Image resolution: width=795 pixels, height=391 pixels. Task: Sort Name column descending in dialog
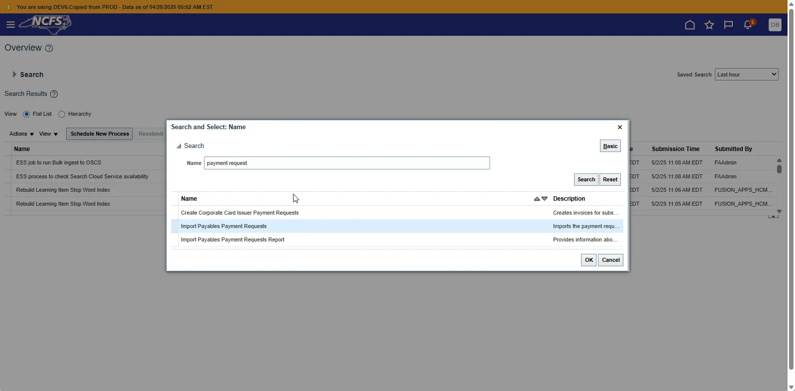point(545,199)
